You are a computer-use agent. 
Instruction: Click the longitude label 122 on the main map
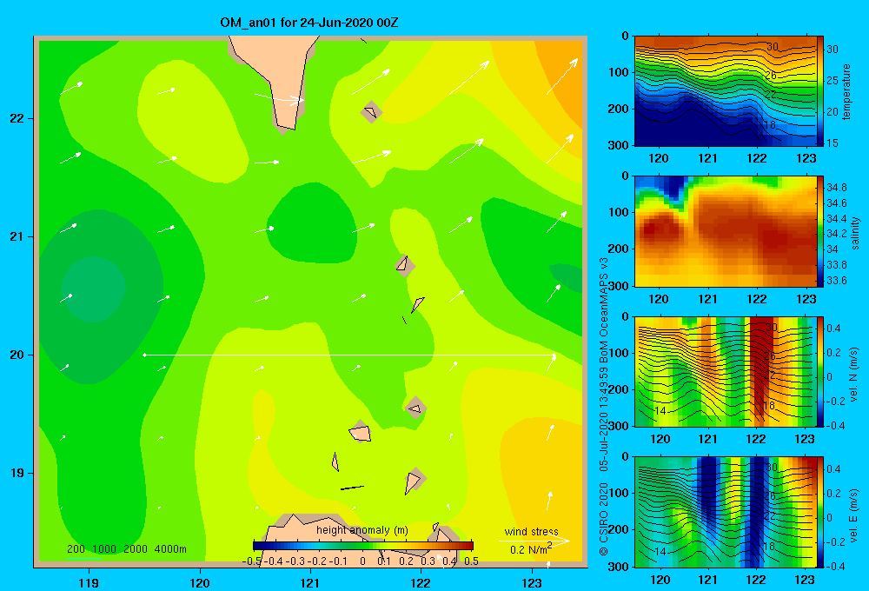421,583
